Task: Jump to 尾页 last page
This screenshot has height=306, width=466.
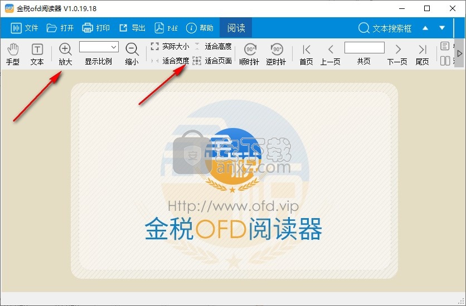Action: click(423, 54)
